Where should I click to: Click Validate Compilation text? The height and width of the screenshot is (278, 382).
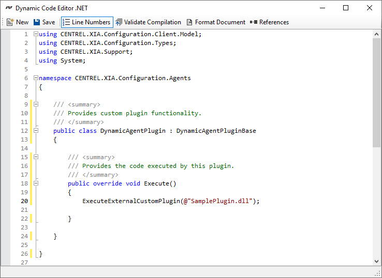[153, 22]
